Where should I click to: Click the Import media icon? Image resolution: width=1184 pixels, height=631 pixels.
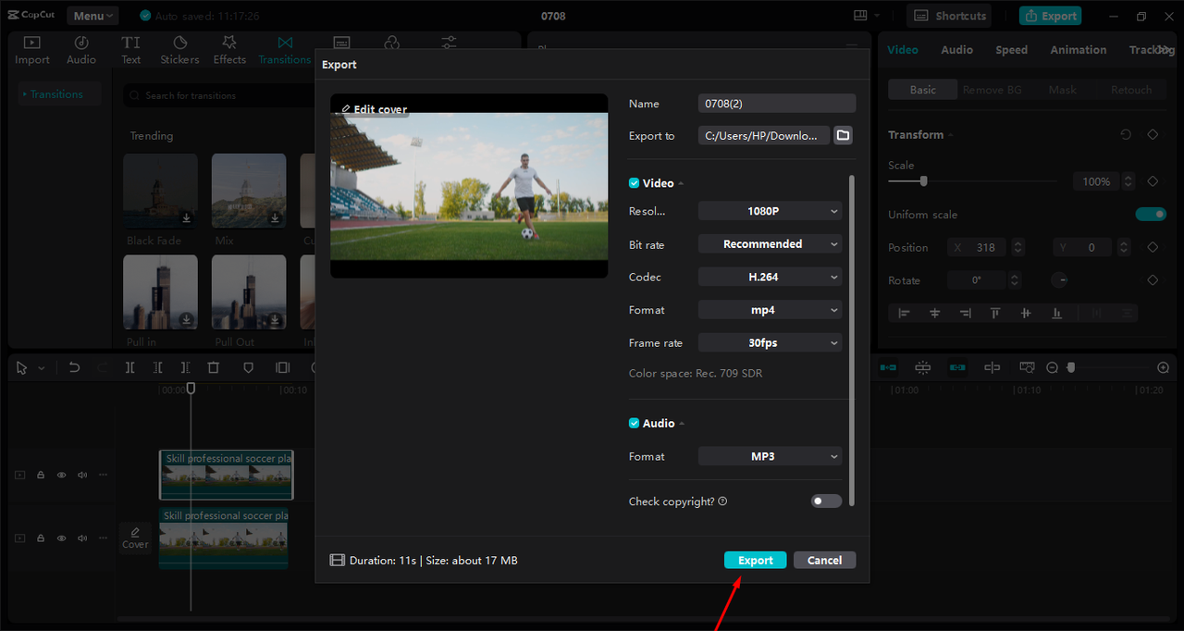(x=31, y=43)
